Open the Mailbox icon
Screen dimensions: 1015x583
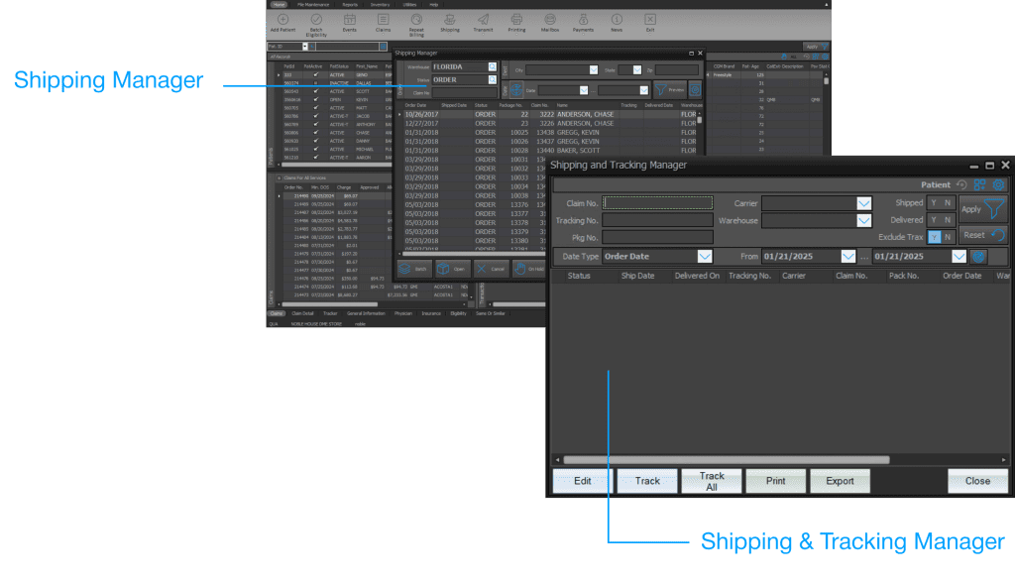pyautogui.click(x=549, y=21)
